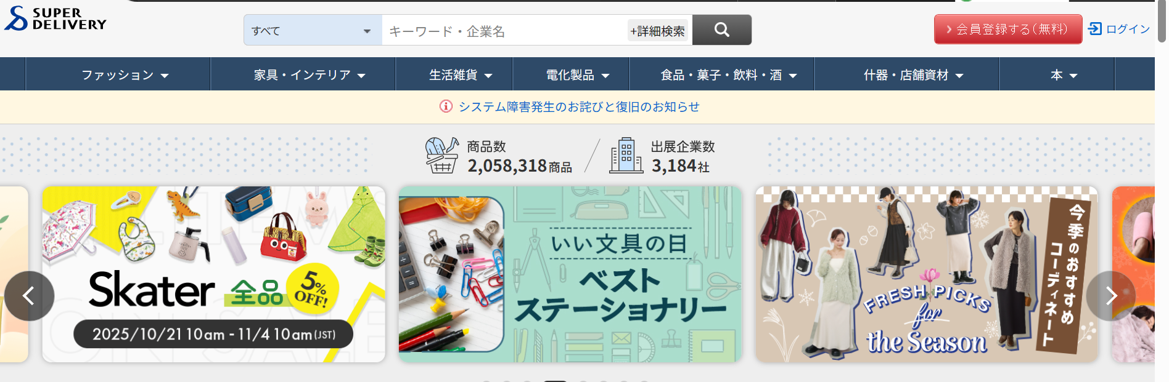
Task: Click the login arrow icon
Action: [x=1095, y=29]
